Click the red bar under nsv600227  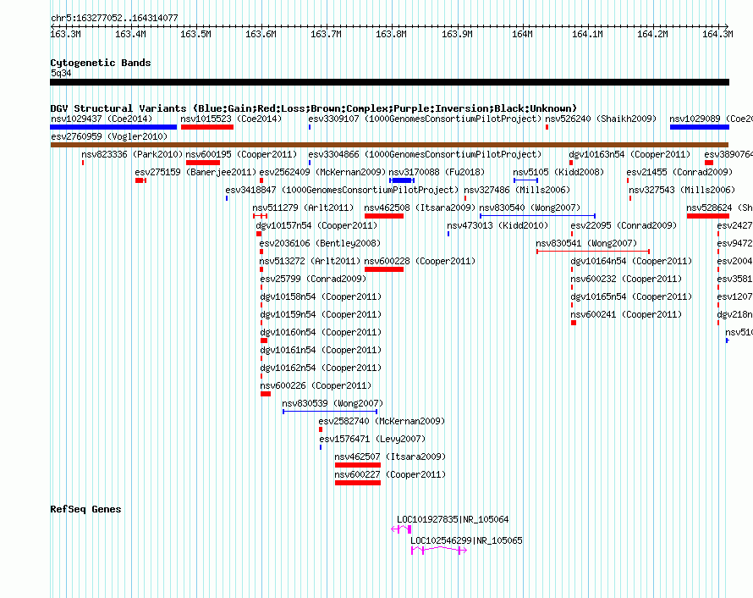[358, 483]
